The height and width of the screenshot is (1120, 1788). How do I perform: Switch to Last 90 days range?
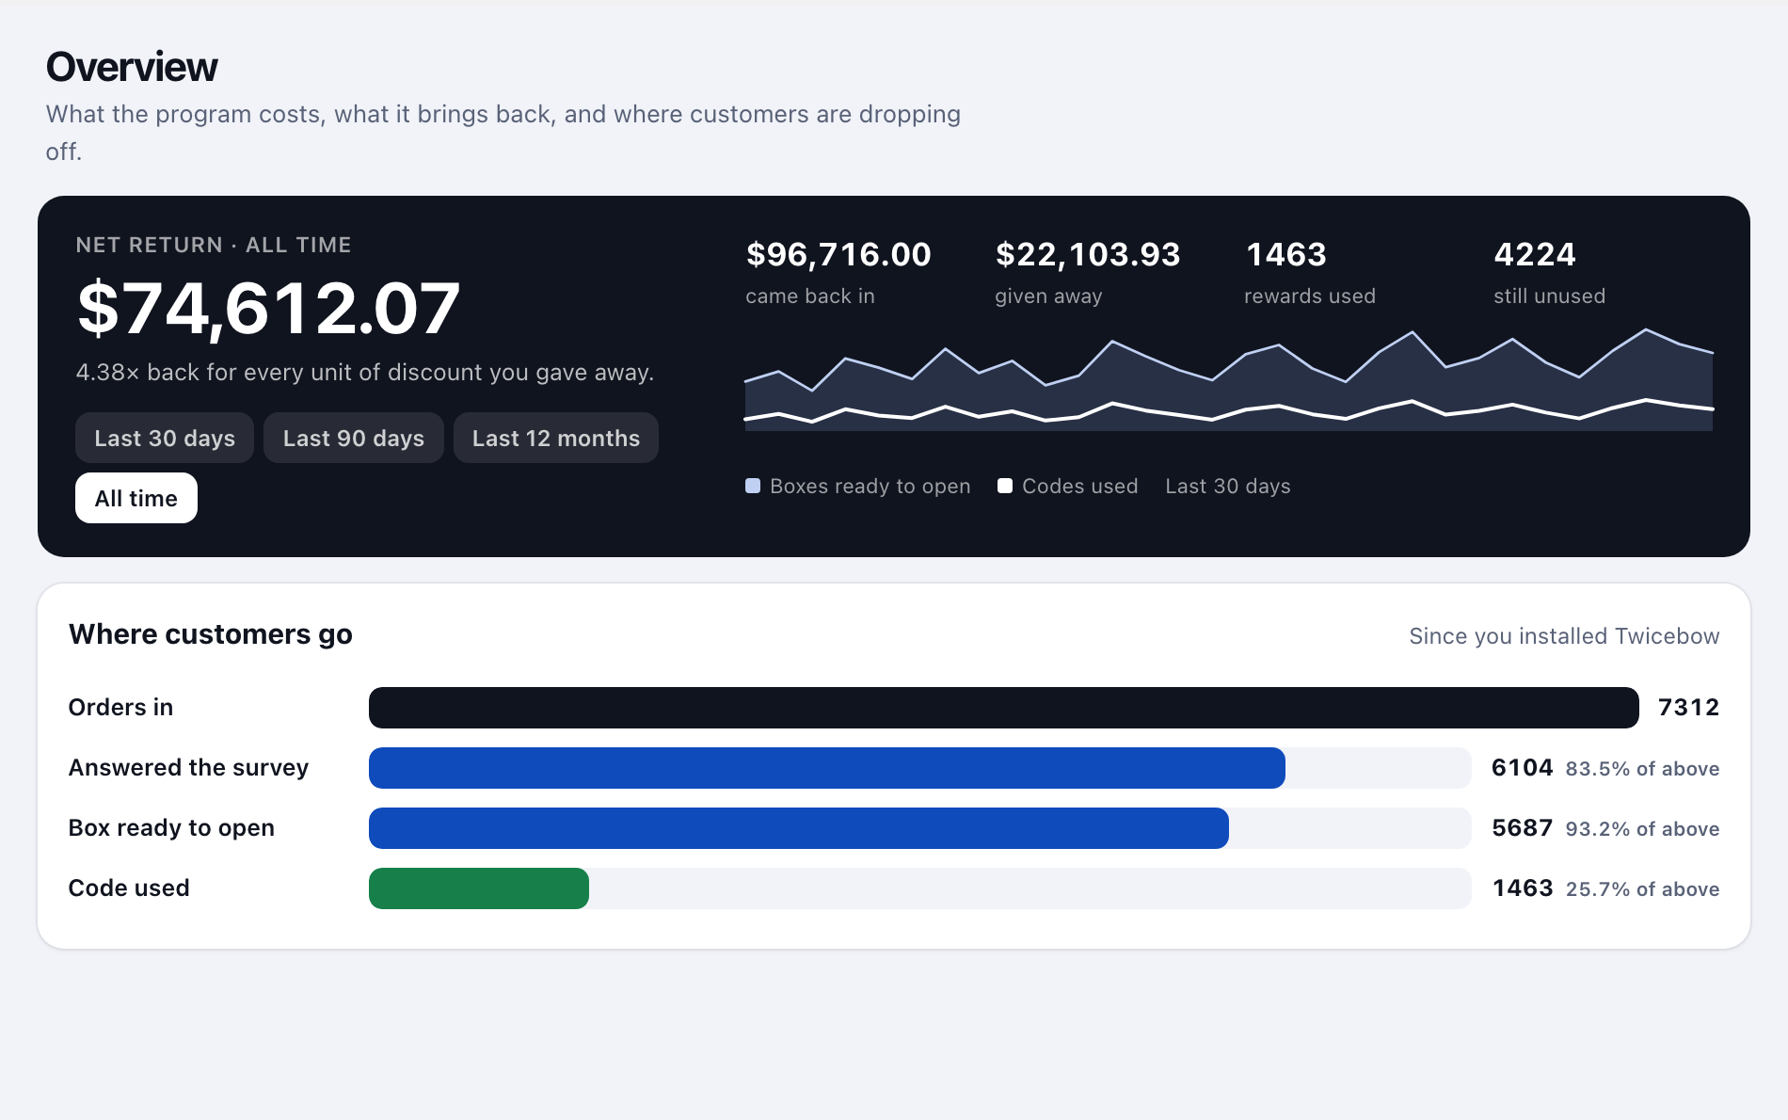354,438
